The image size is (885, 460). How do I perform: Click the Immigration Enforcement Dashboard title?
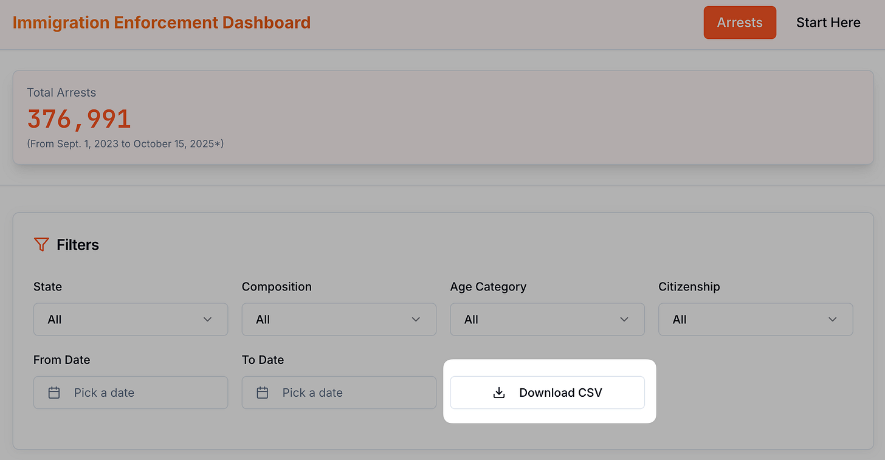click(x=162, y=22)
